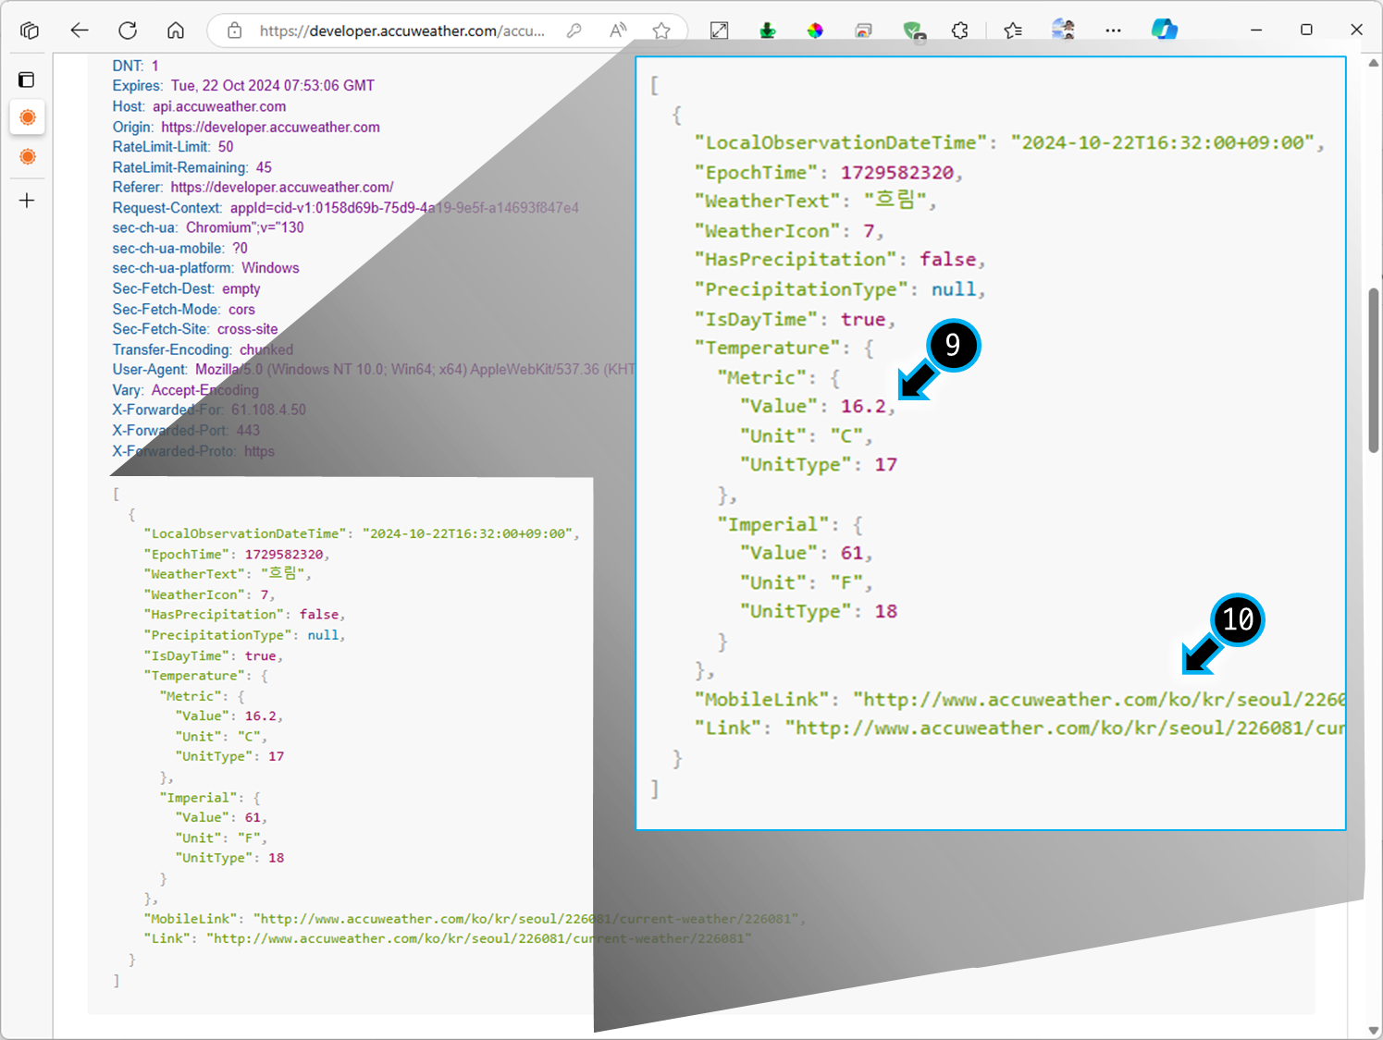Open the Chrome screenshot tabs extension icon
Image resolution: width=1383 pixels, height=1040 pixels.
click(863, 31)
